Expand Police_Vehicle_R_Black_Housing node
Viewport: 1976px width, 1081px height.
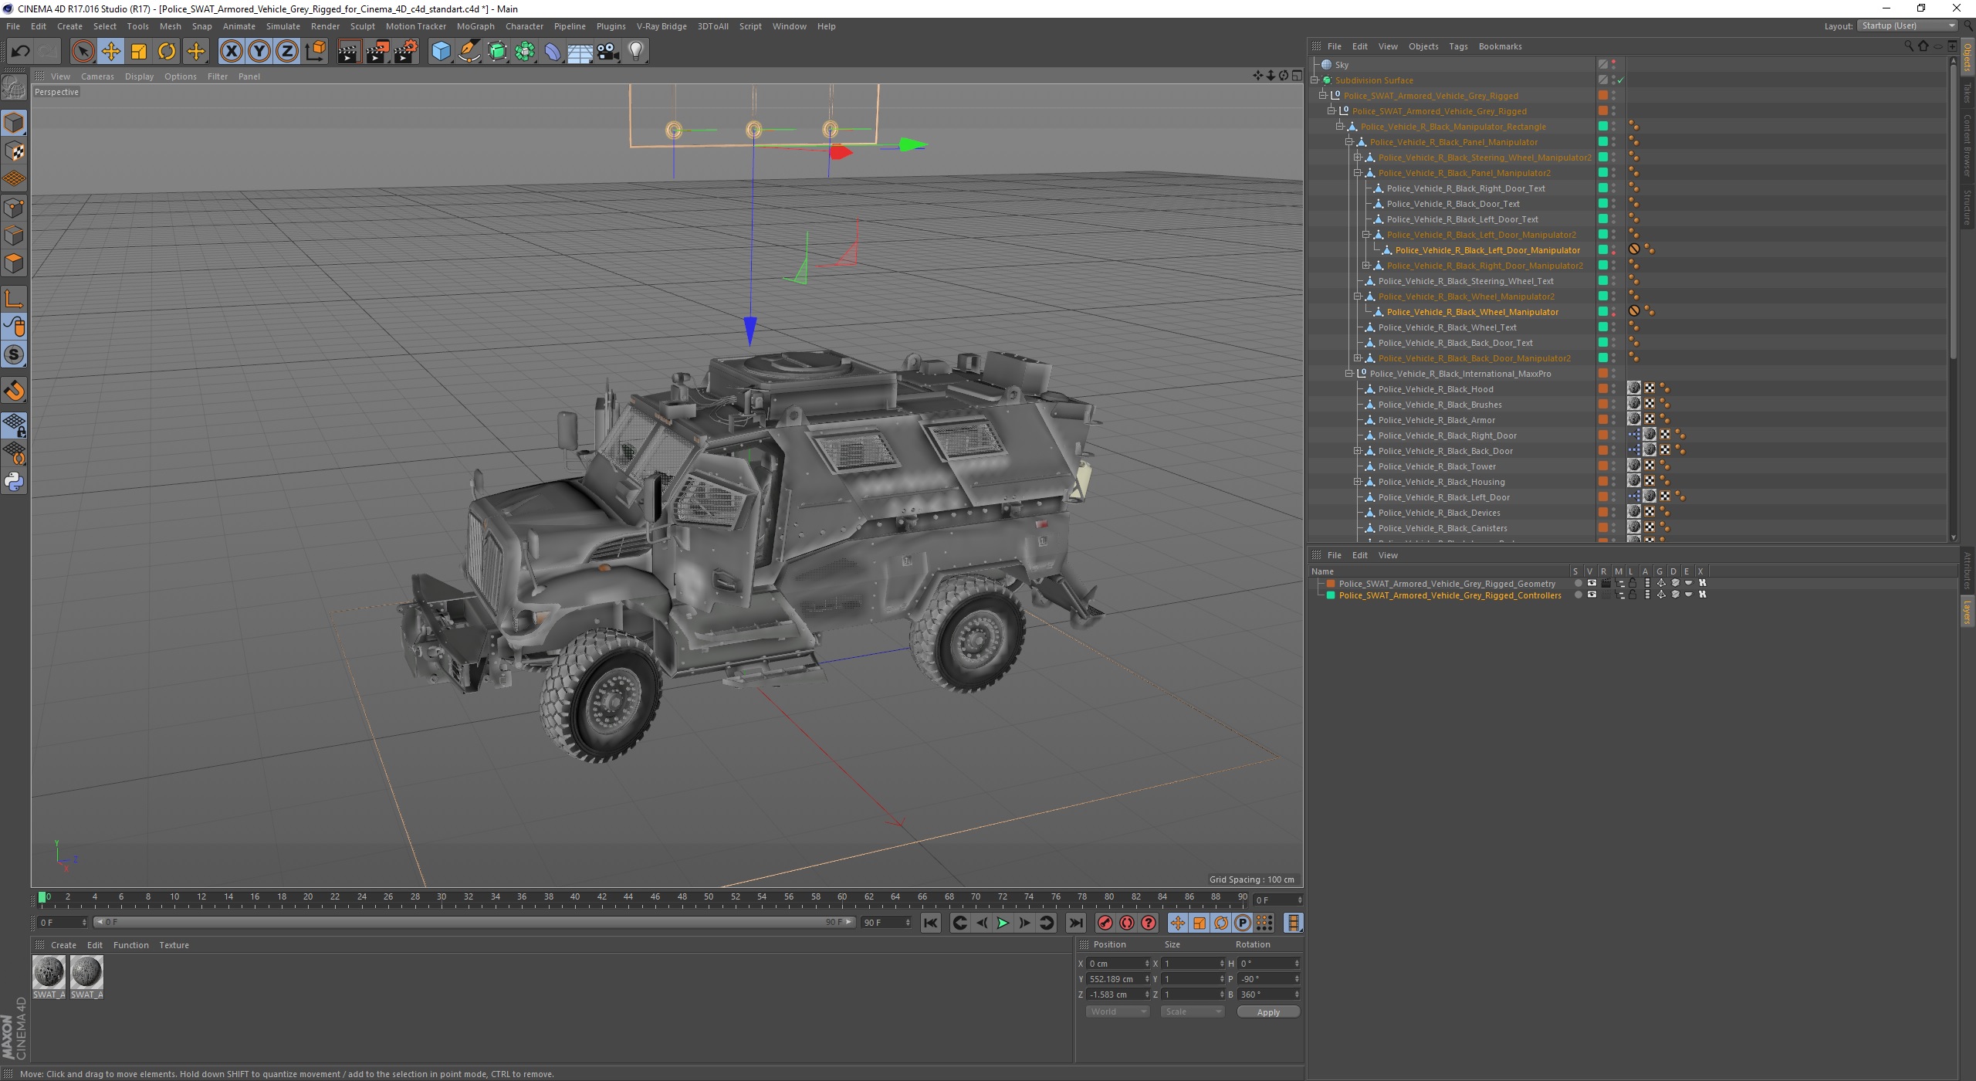coord(1358,482)
